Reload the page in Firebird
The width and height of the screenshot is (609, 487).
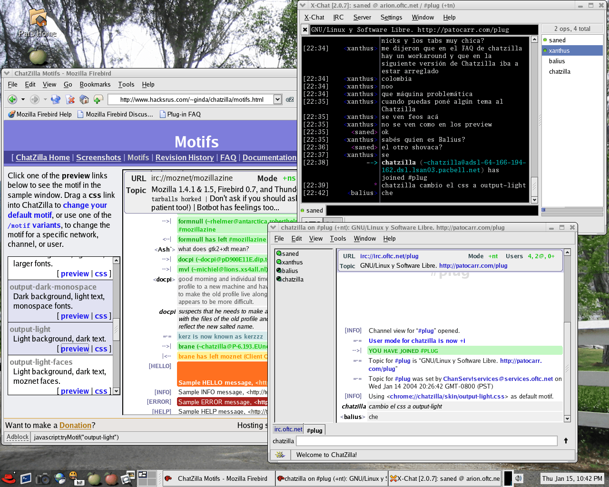click(56, 99)
